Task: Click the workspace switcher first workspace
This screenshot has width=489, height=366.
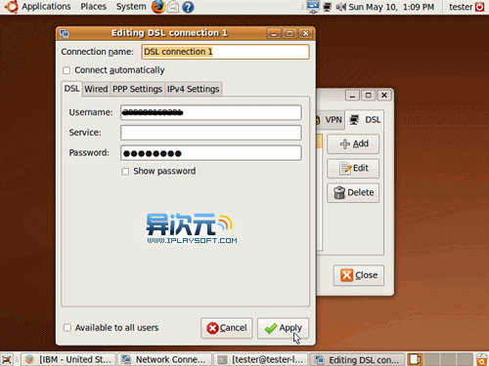Action: 416,359
